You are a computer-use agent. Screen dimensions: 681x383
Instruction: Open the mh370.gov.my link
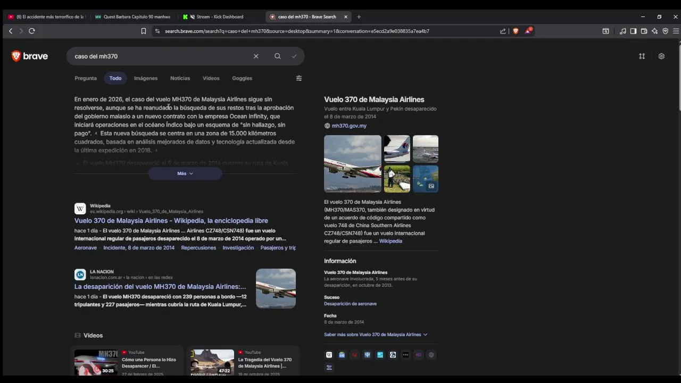pos(349,126)
